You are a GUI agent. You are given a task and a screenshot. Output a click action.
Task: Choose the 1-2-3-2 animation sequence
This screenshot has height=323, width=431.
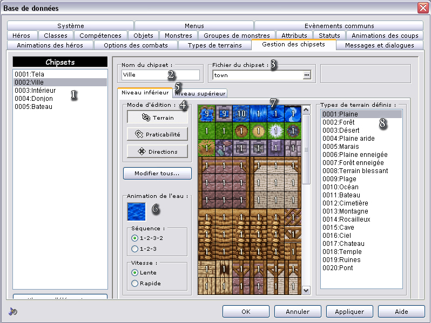point(134,238)
